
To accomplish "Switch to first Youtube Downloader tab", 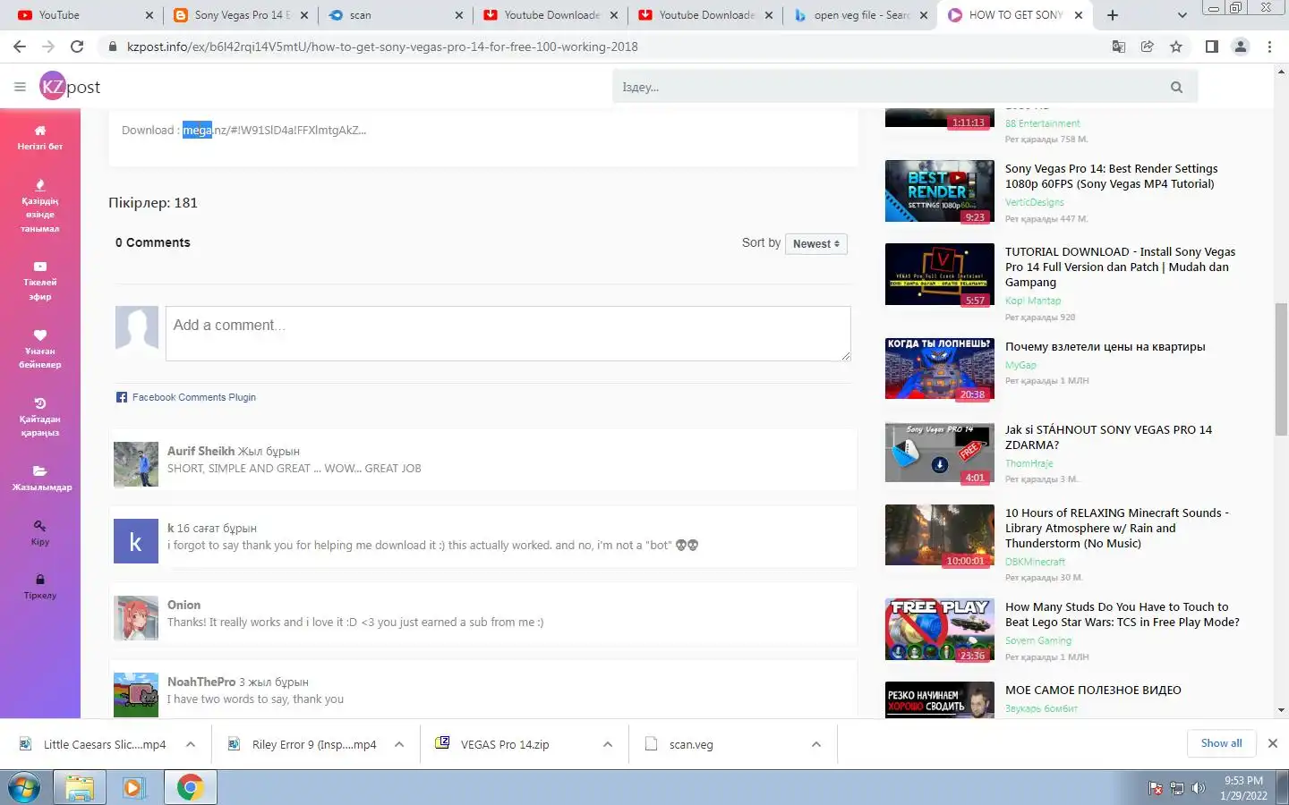I will (550, 15).
